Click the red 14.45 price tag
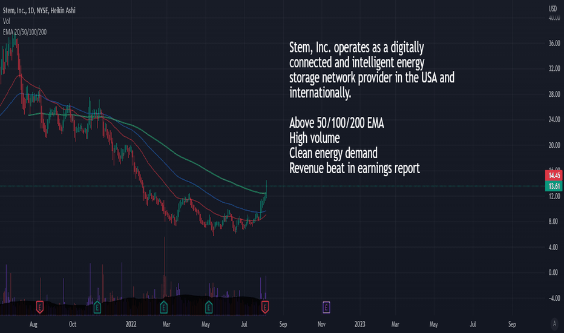564x333 pixels. [554, 176]
